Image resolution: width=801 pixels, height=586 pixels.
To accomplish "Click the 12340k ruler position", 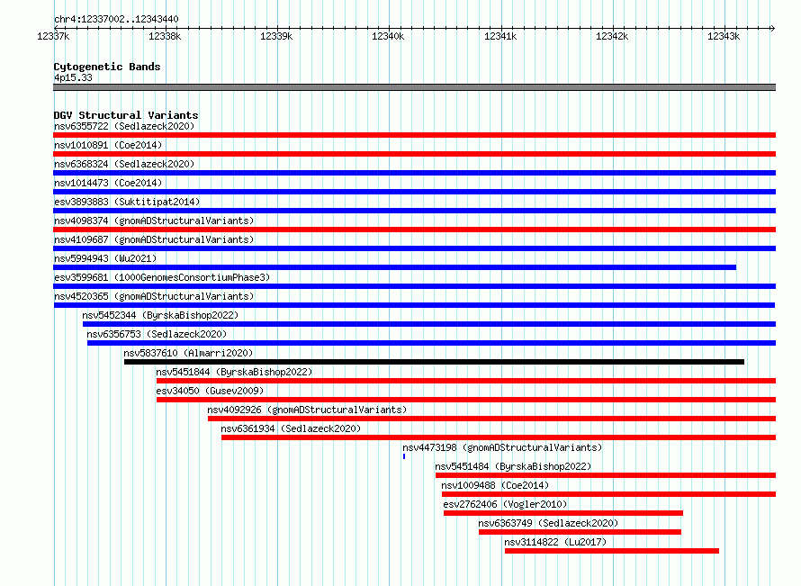I will (x=388, y=36).
